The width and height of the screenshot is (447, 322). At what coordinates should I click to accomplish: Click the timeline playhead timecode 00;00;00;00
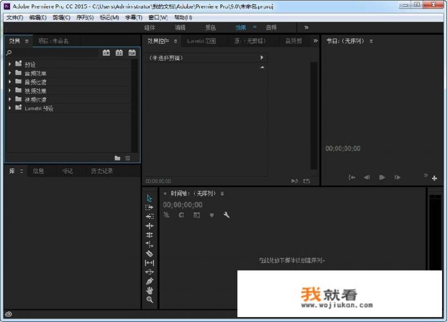[183, 205]
